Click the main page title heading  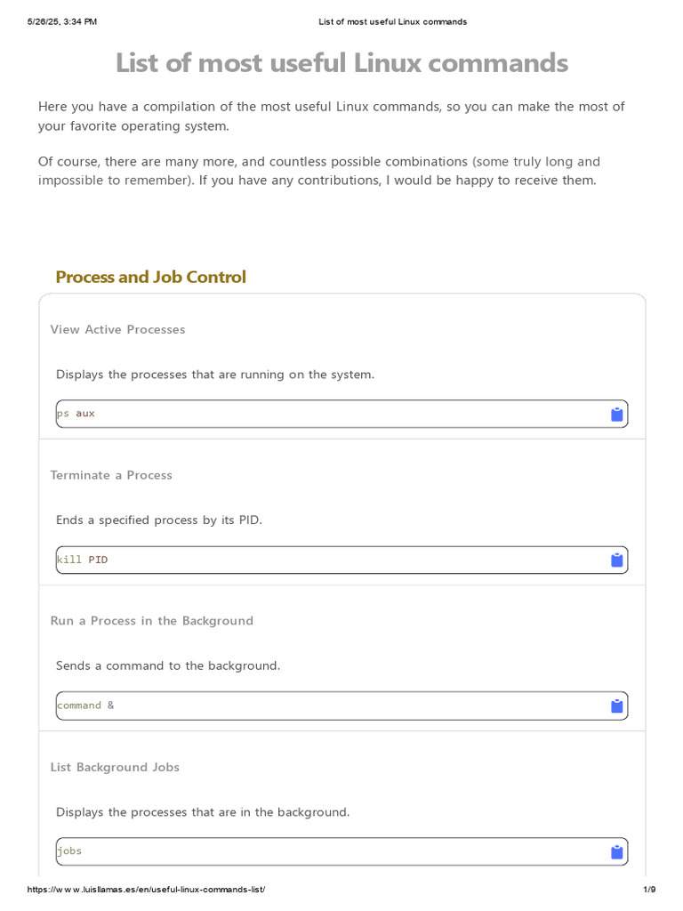341,63
